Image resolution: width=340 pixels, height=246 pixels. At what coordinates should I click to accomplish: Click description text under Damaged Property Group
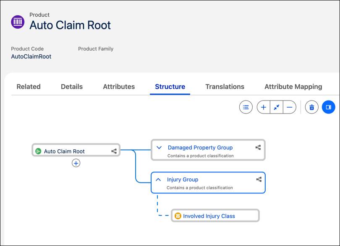(x=201, y=156)
